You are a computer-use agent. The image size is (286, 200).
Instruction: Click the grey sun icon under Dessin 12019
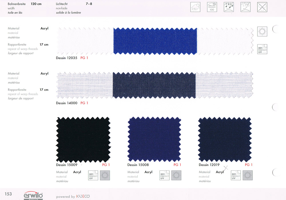[247, 175]
